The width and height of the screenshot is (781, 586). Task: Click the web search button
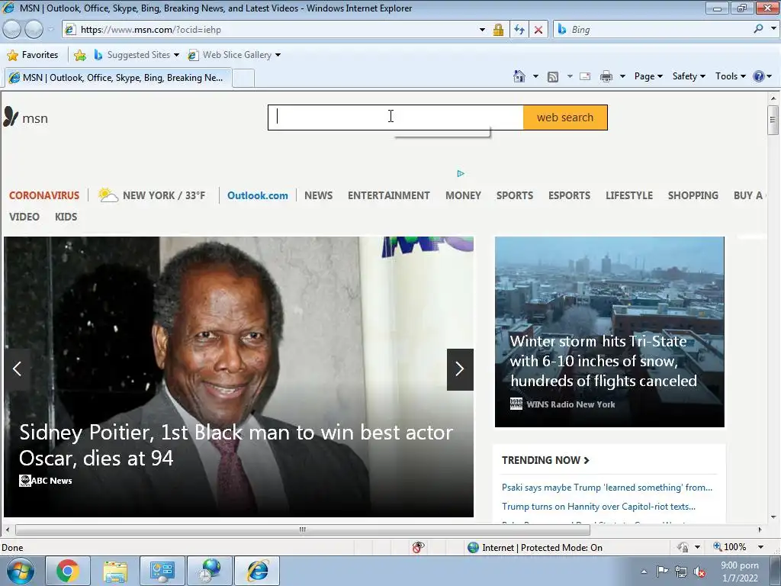[565, 118]
